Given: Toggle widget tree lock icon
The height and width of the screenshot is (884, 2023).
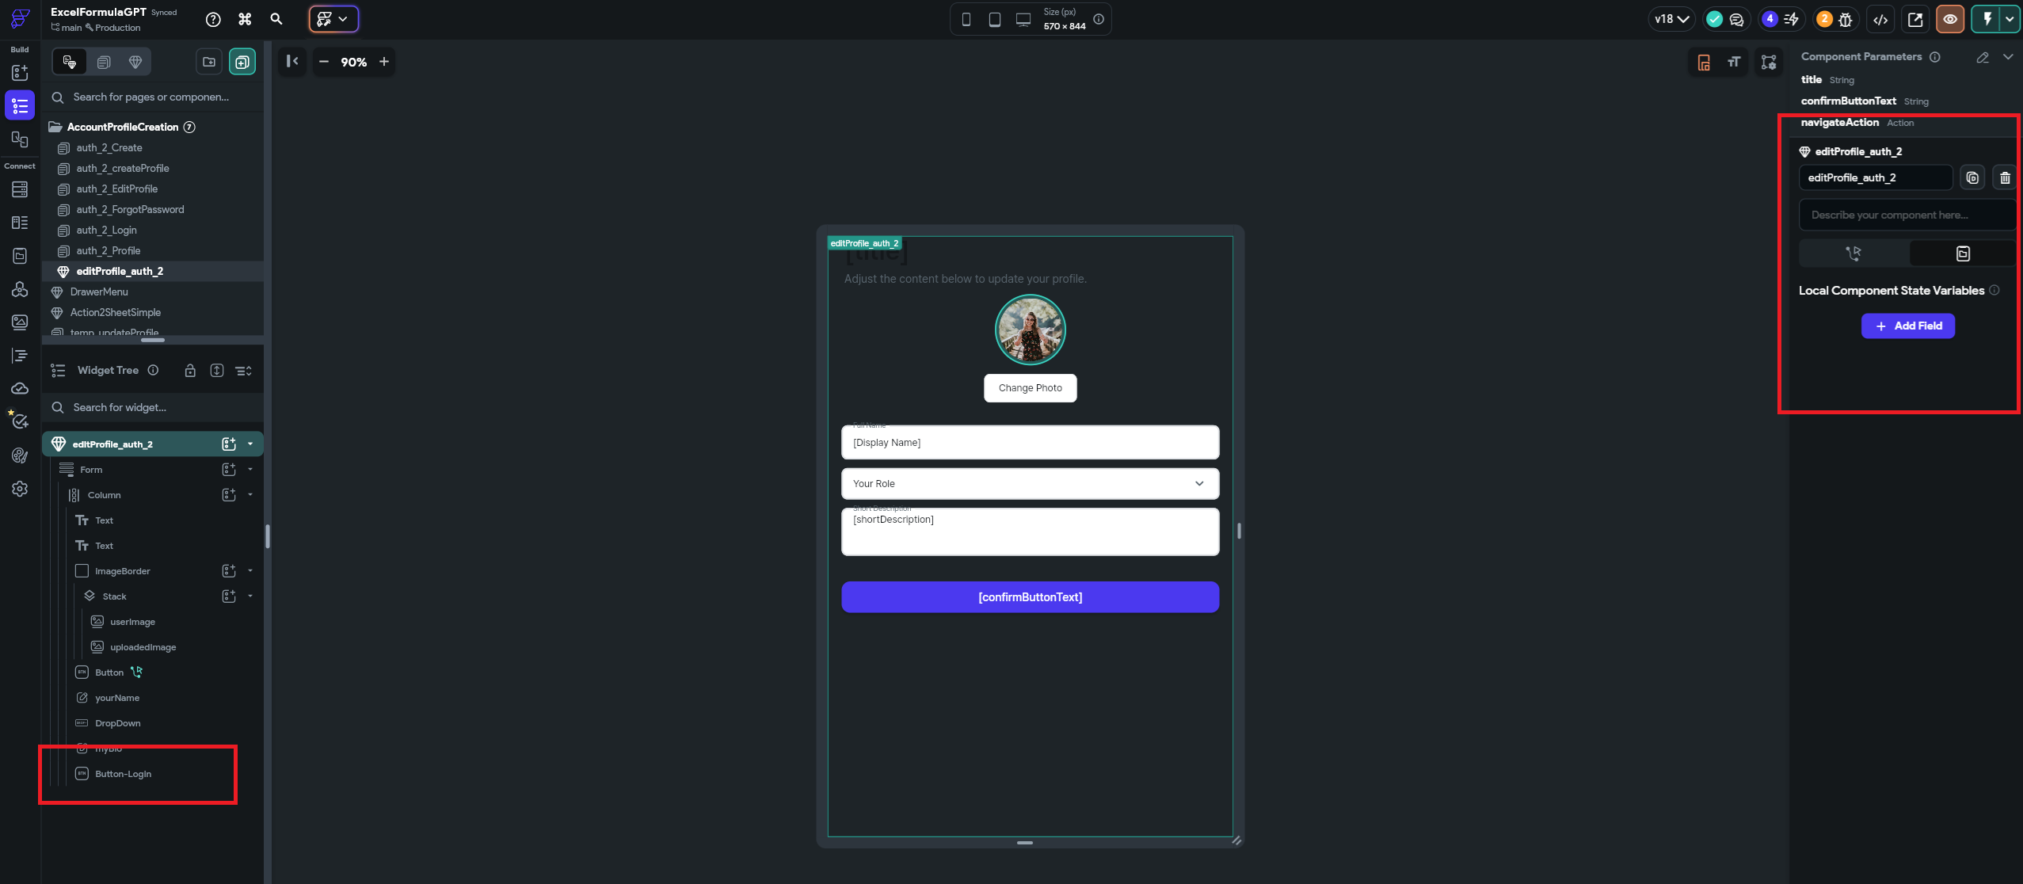Looking at the screenshot, I should pyautogui.click(x=190, y=371).
